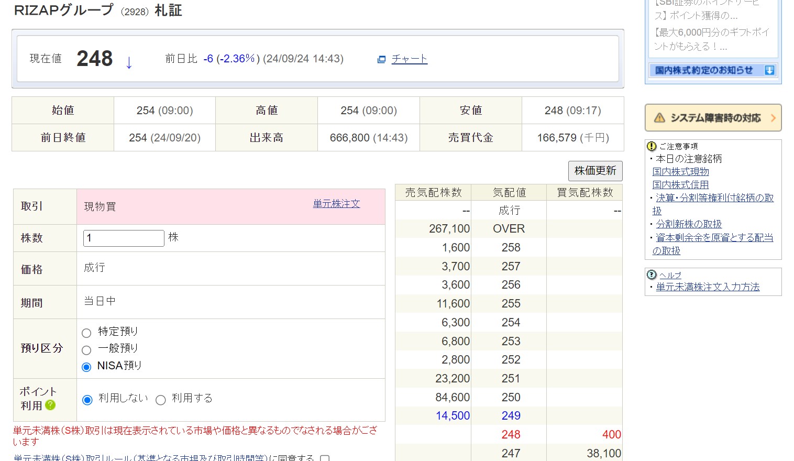Click the OVER row in price board
Viewport: 794px width, 461px height.
[509, 229]
